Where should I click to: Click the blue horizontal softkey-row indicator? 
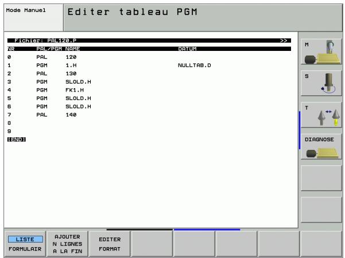coord(207,229)
